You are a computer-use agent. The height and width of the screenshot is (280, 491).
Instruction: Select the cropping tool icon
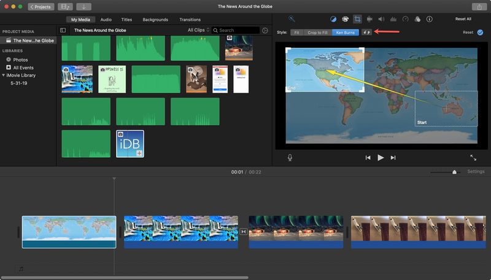pyautogui.click(x=357, y=19)
